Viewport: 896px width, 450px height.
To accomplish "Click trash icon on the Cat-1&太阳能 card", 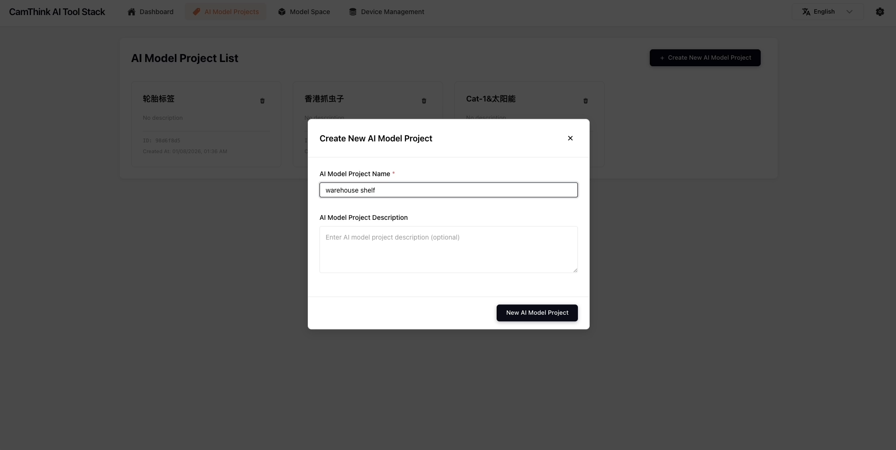I will [x=585, y=101].
